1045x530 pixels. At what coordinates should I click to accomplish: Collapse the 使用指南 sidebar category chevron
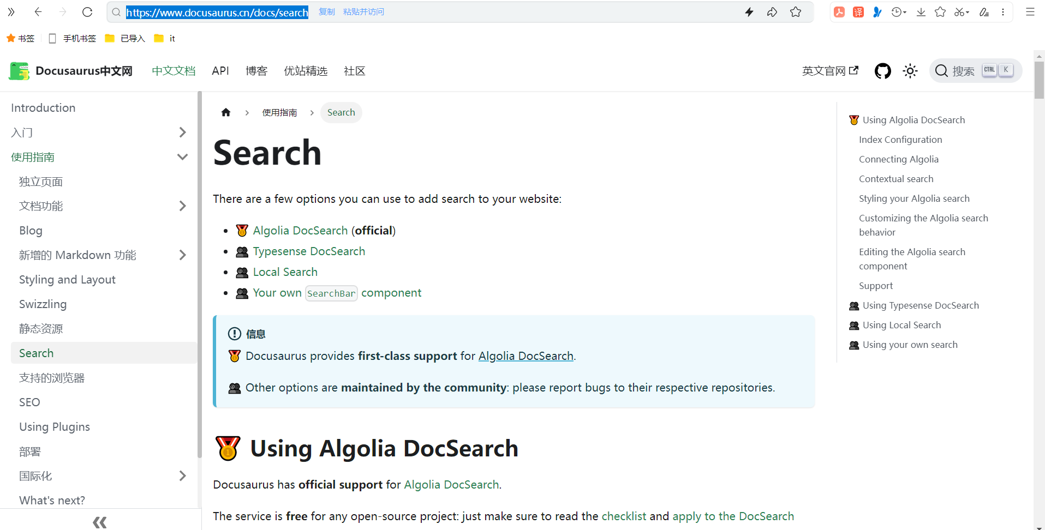(x=182, y=157)
